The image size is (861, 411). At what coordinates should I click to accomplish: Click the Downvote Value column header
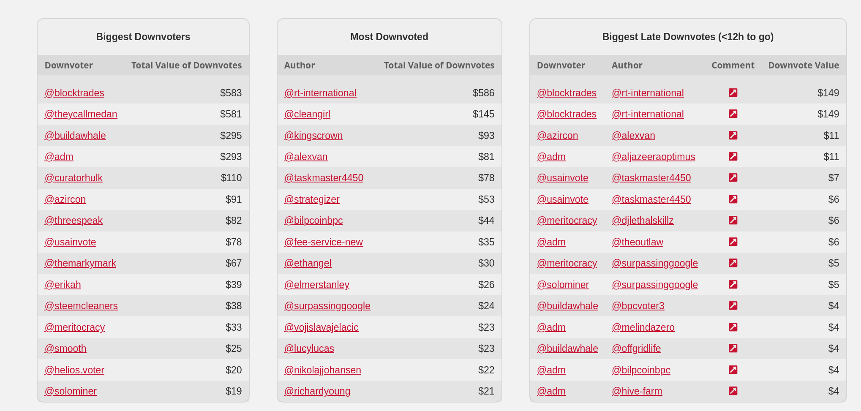(803, 65)
